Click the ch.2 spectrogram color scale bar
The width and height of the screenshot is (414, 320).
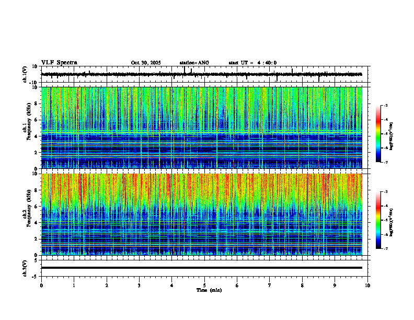tap(378, 220)
